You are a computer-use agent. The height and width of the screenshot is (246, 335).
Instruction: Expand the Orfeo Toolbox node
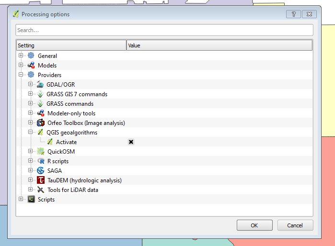click(x=30, y=123)
